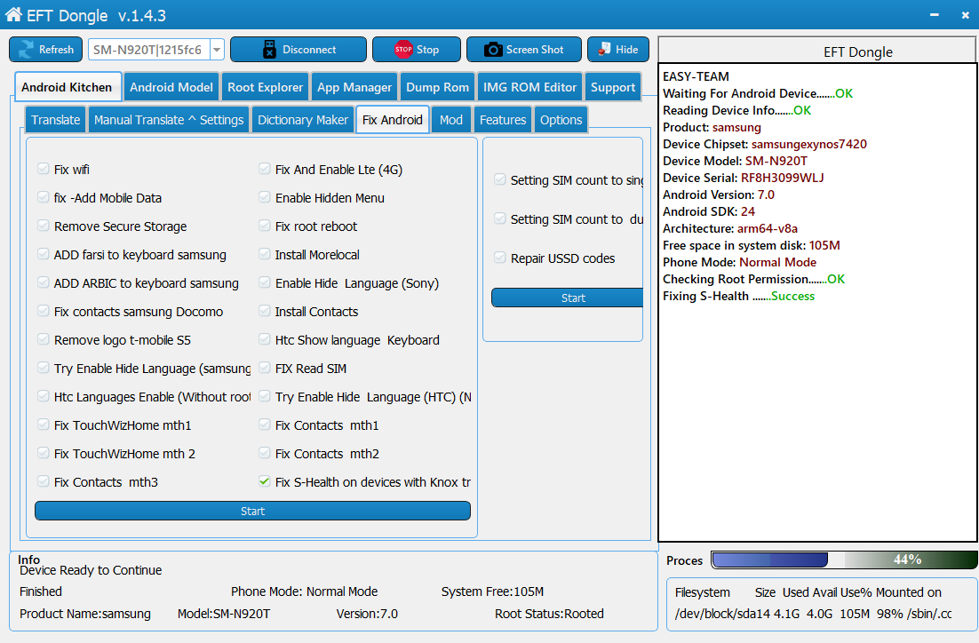Switch to the Dump Rom tab

437,87
